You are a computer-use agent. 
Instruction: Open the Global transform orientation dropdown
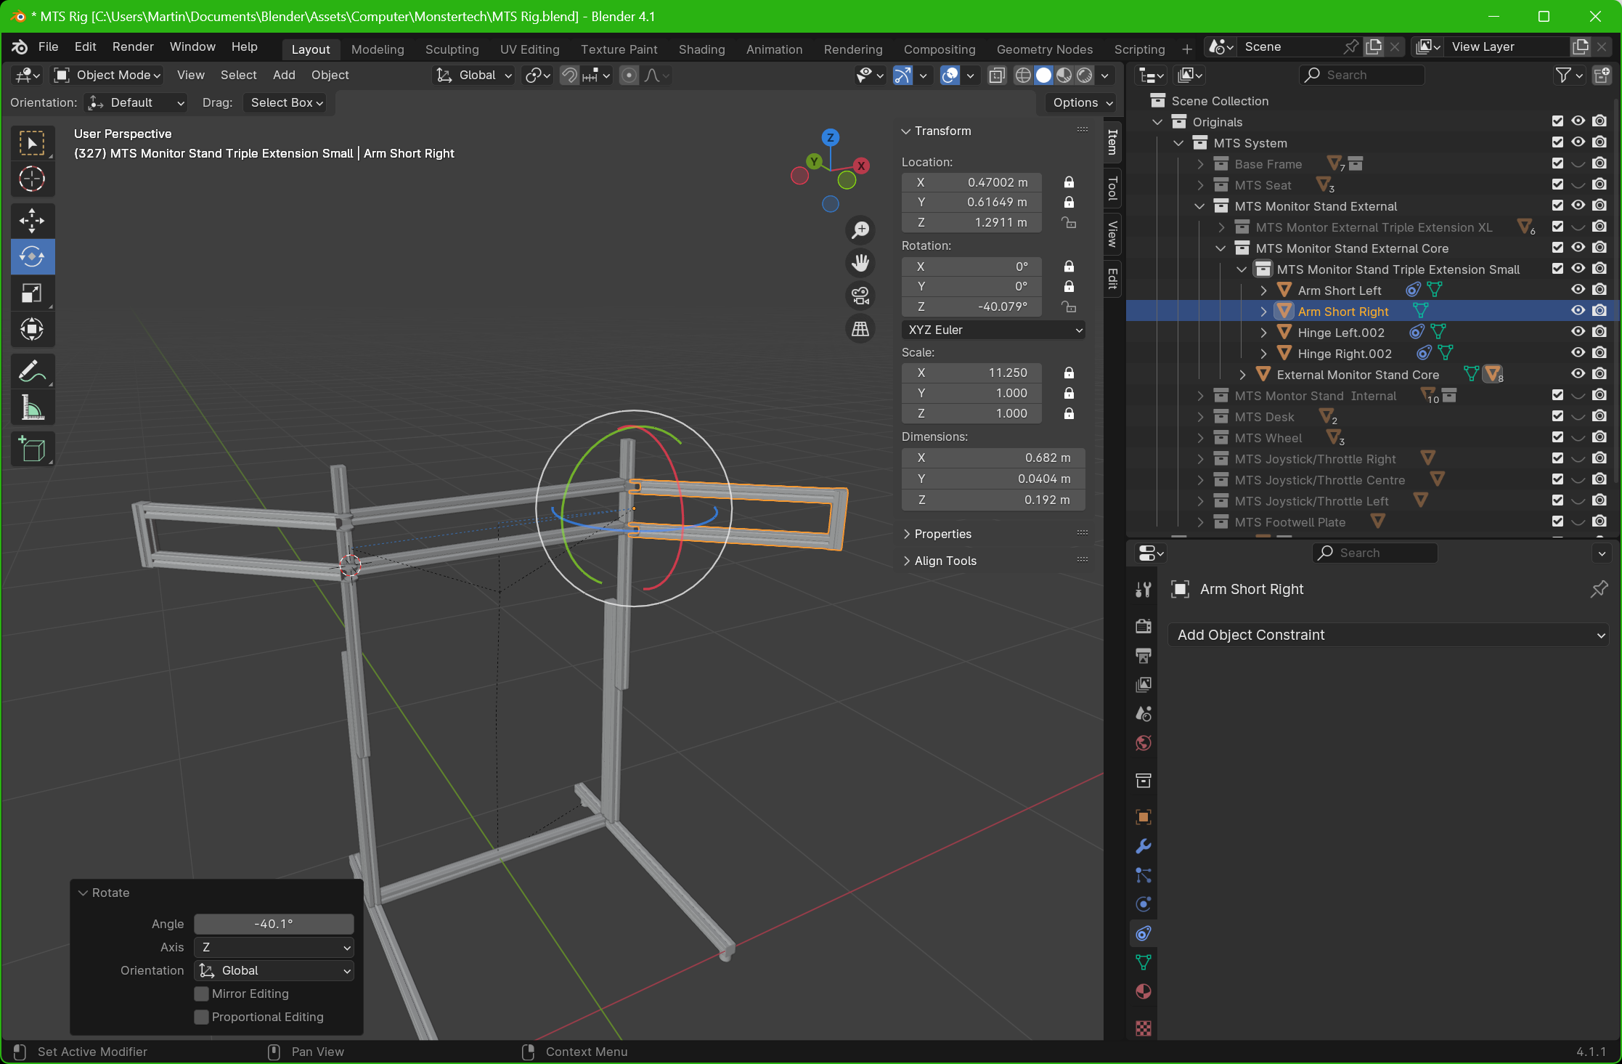(474, 75)
